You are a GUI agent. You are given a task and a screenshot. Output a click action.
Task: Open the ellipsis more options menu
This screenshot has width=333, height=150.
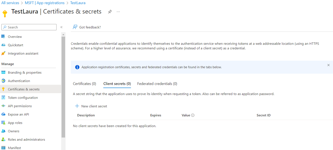click(118, 12)
